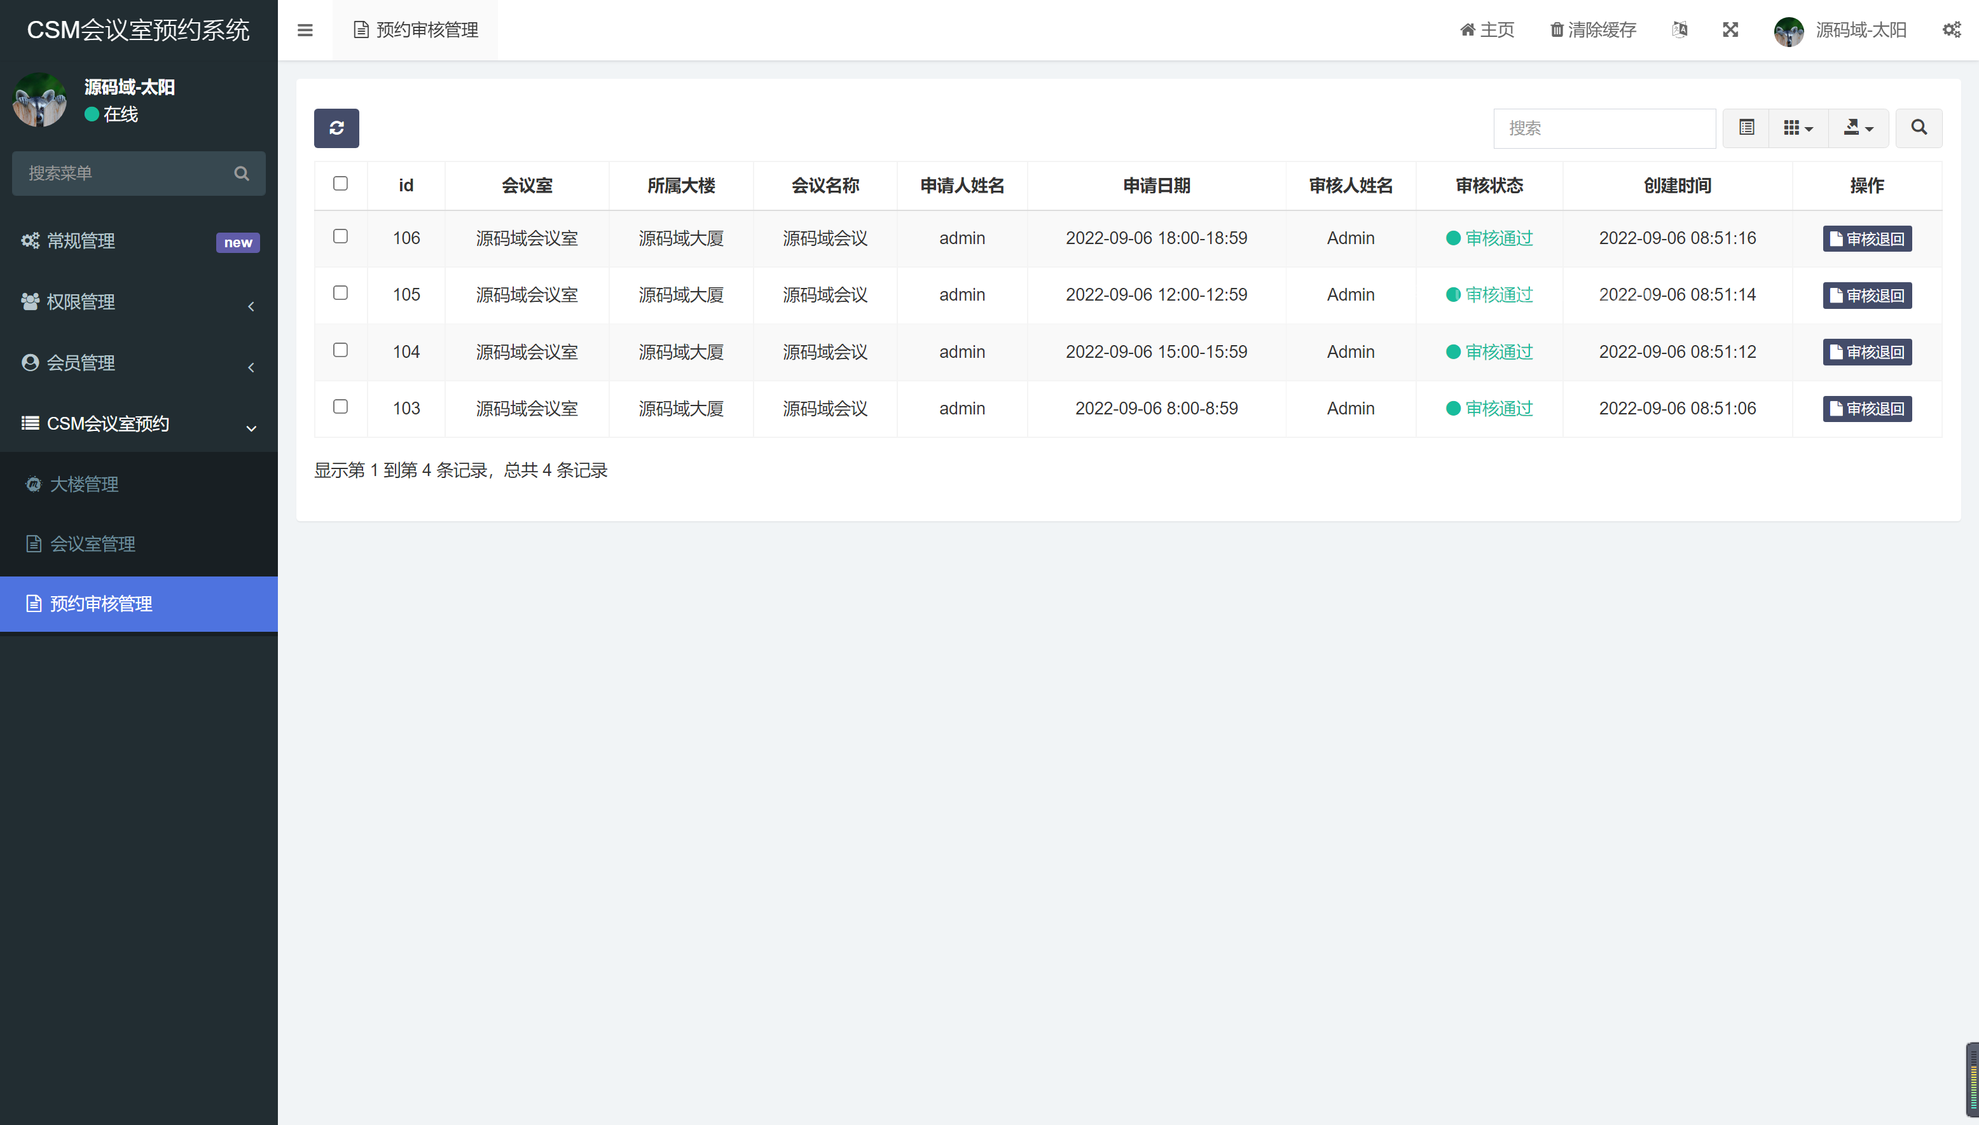
Task: Tick the checkbox on row 103
Action: click(x=340, y=406)
